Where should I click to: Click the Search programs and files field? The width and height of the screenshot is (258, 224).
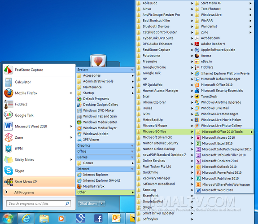(39, 203)
